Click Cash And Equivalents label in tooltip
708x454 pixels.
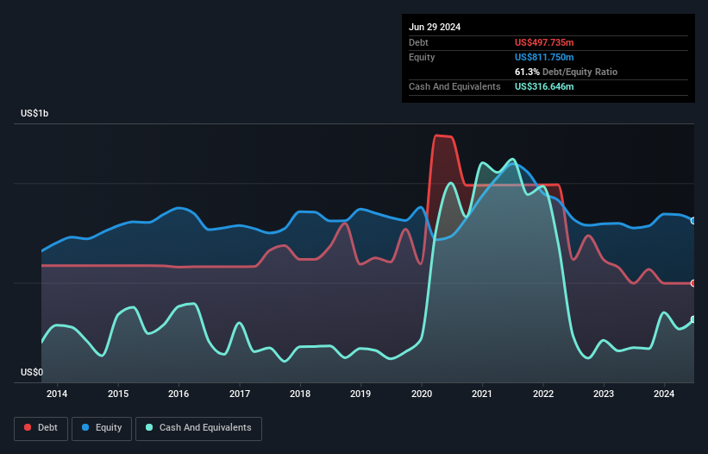[x=454, y=86]
